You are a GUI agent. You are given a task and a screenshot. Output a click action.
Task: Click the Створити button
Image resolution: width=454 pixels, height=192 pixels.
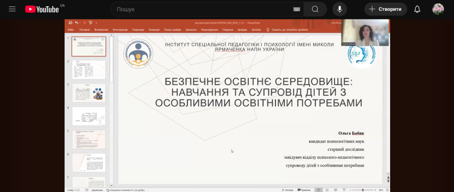click(x=385, y=9)
